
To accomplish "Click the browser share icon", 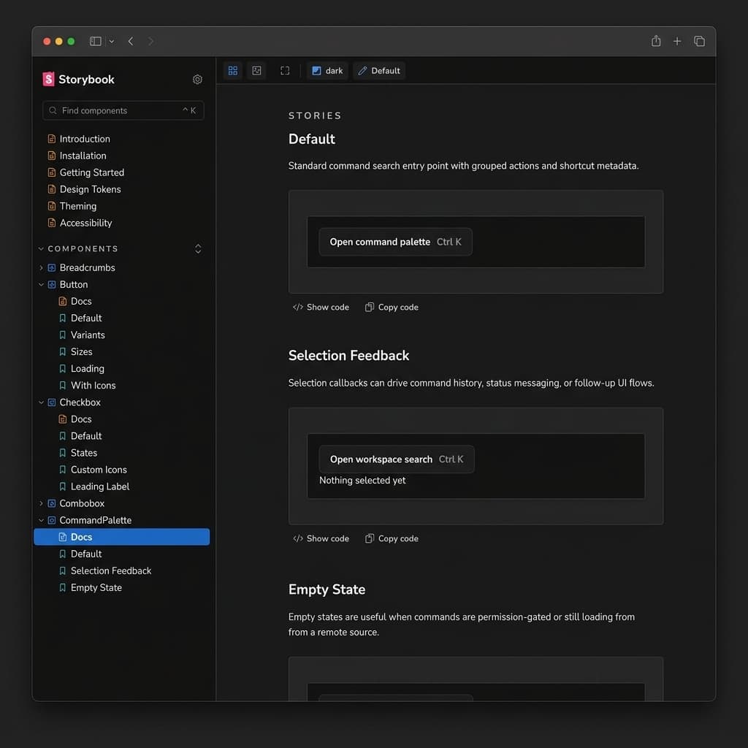I will point(656,41).
